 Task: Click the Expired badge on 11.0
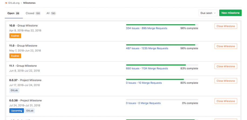point(15,56)
